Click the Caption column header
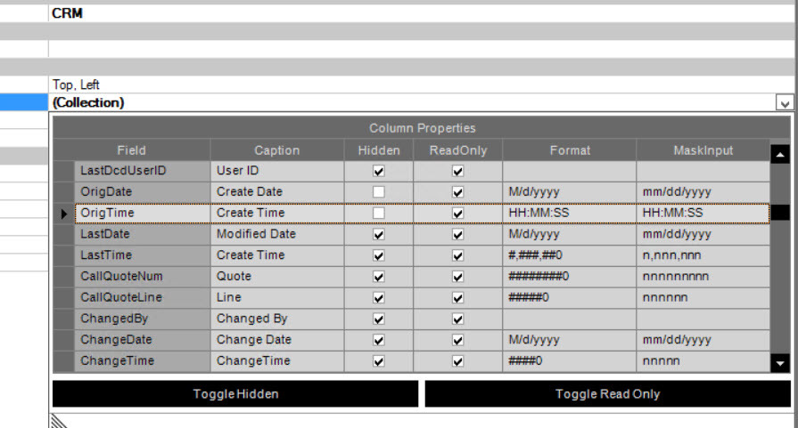Image resolution: width=798 pixels, height=428 pixels. click(x=277, y=150)
